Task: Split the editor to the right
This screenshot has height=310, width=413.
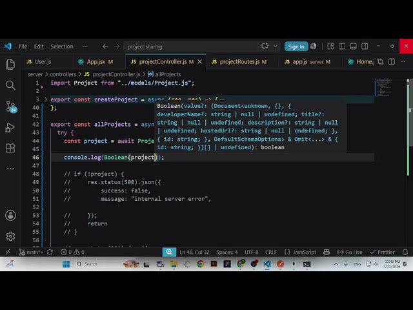Action: [x=392, y=62]
